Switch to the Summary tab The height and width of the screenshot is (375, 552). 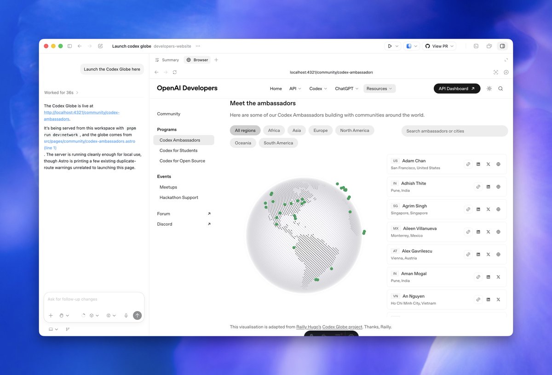pos(167,60)
